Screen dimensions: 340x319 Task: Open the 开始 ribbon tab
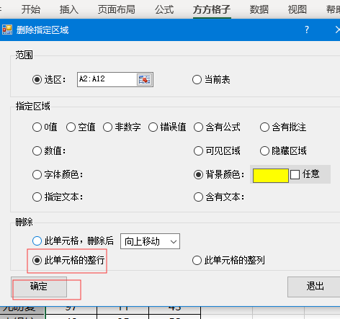(31, 9)
